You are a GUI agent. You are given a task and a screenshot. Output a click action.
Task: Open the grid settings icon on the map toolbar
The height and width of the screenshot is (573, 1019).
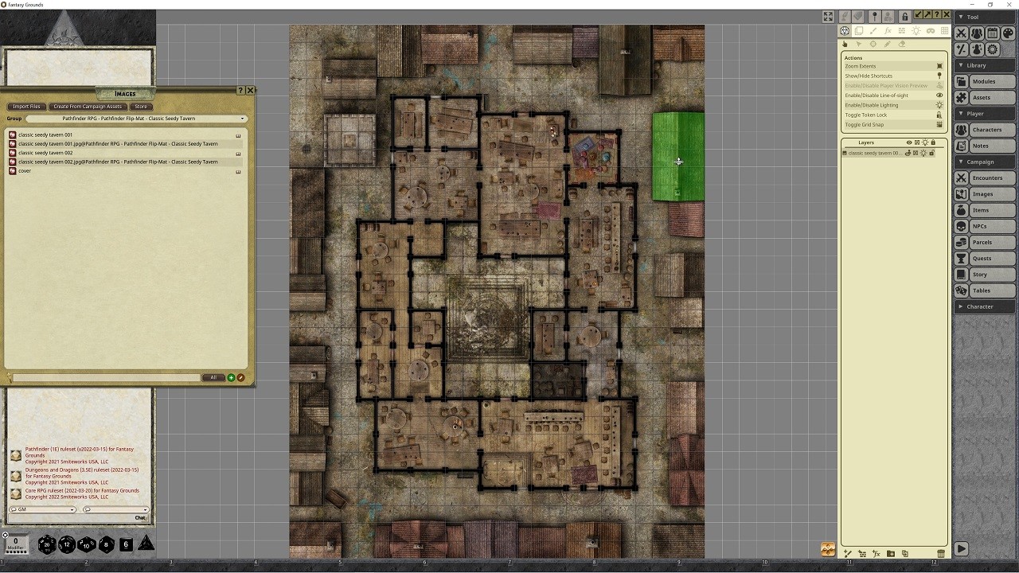coord(944,31)
